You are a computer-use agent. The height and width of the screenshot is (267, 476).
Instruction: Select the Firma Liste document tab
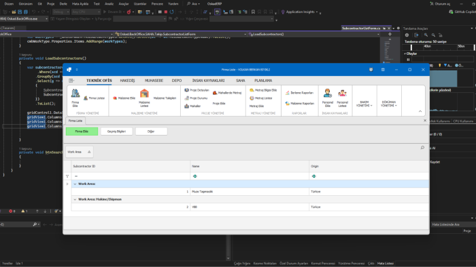click(x=75, y=121)
